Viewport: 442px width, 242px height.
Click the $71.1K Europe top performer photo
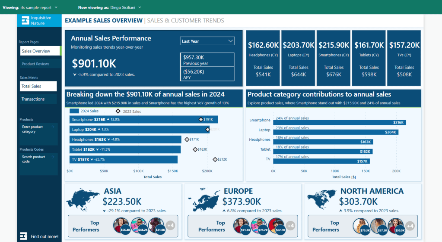tap(240, 225)
